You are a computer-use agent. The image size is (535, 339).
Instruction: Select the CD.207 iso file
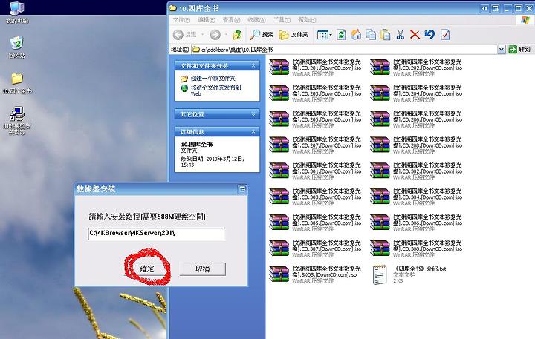315,145
